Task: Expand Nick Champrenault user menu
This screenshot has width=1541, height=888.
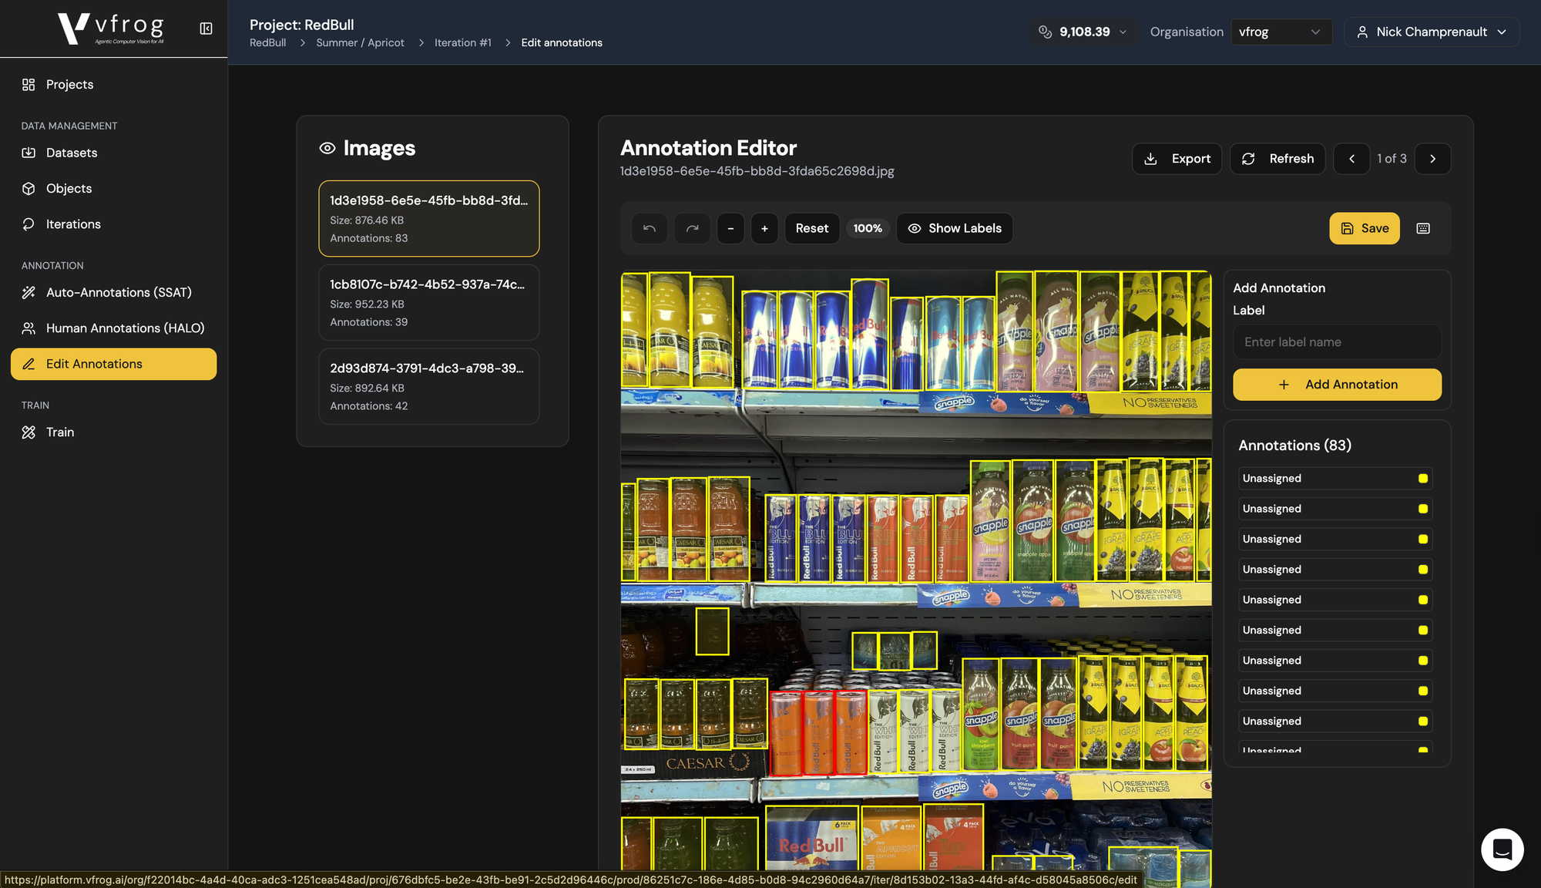Action: [1432, 32]
